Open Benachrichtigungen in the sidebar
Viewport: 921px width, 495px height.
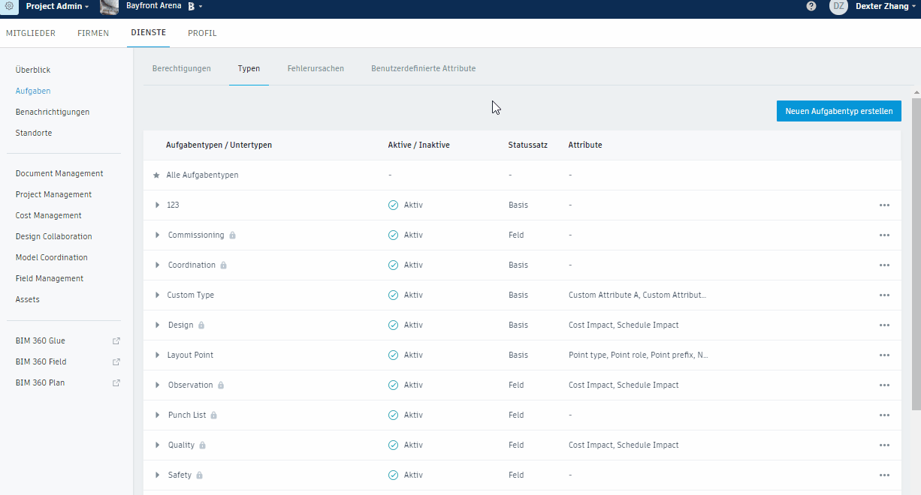(x=53, y=112)
